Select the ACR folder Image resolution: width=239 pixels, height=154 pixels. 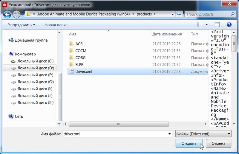click(x=79, y=44)
